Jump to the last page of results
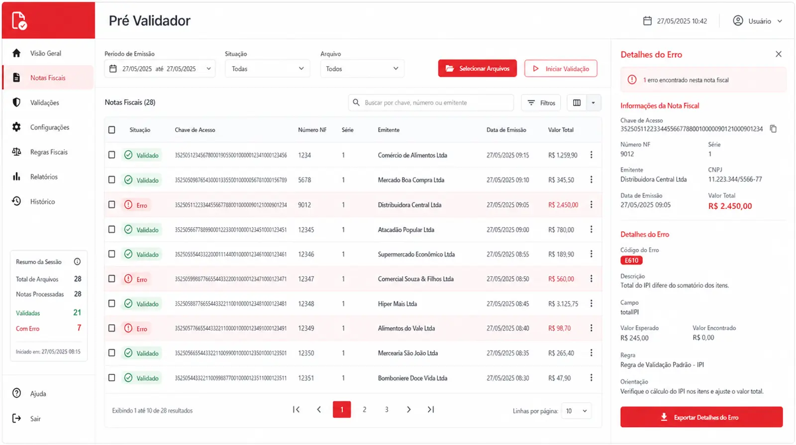Viewport: 796px width, 445px height. 431,410
